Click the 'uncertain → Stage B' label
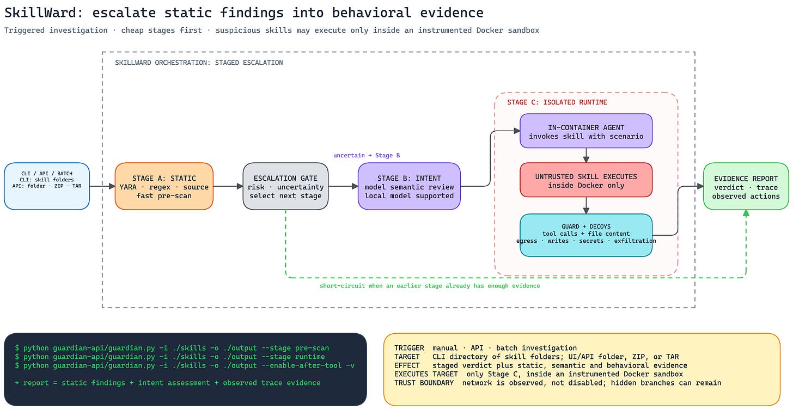Screen dimensions: 793x410 (x=367, y=156)
